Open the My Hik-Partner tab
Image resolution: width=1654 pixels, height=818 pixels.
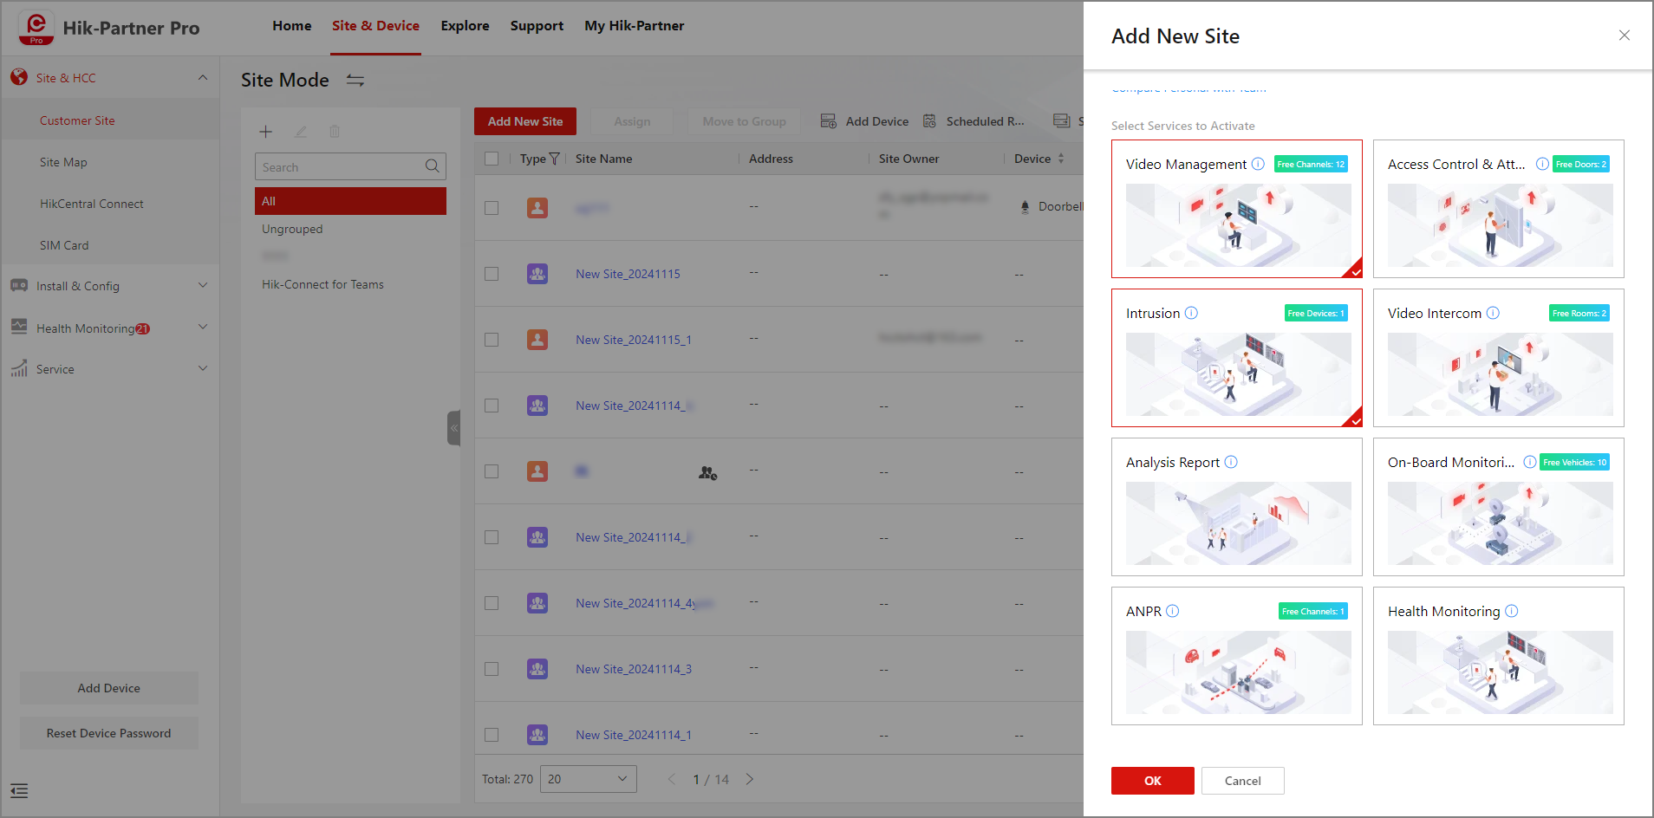click(635, 26)
